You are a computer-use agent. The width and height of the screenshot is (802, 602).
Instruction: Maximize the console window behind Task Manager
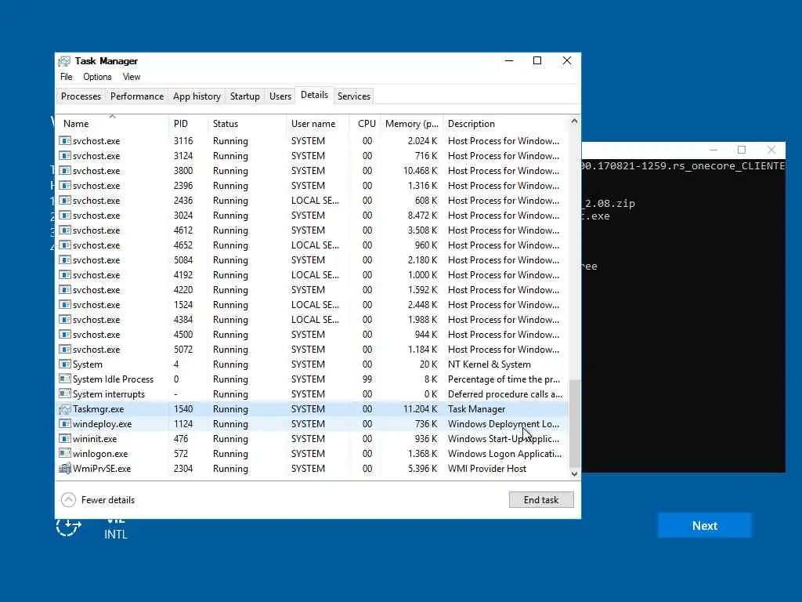[742, 150]
